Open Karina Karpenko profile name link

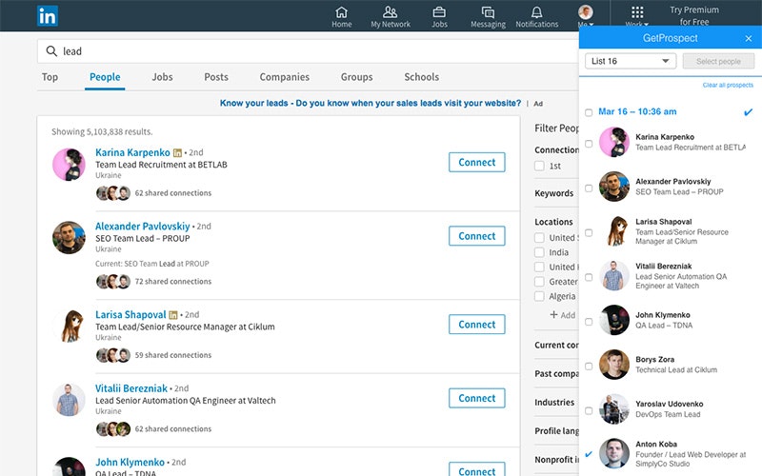click(132, 152)
